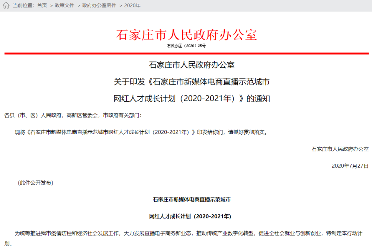Click title line ending with 的通知
Viewport: 372px width, 250px height.
[192, 99]
